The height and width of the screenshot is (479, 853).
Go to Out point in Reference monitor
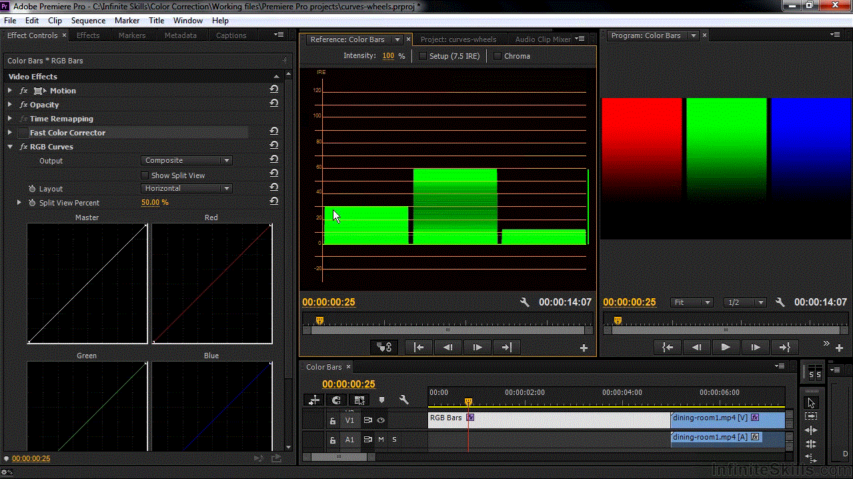click(507, 347)
